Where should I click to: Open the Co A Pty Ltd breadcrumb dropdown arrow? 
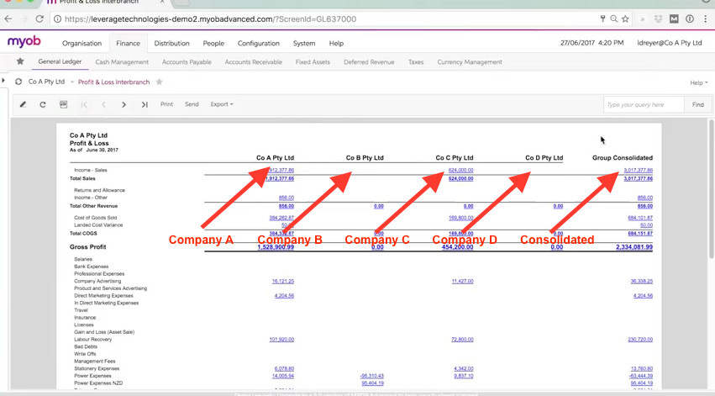point(72,82)
